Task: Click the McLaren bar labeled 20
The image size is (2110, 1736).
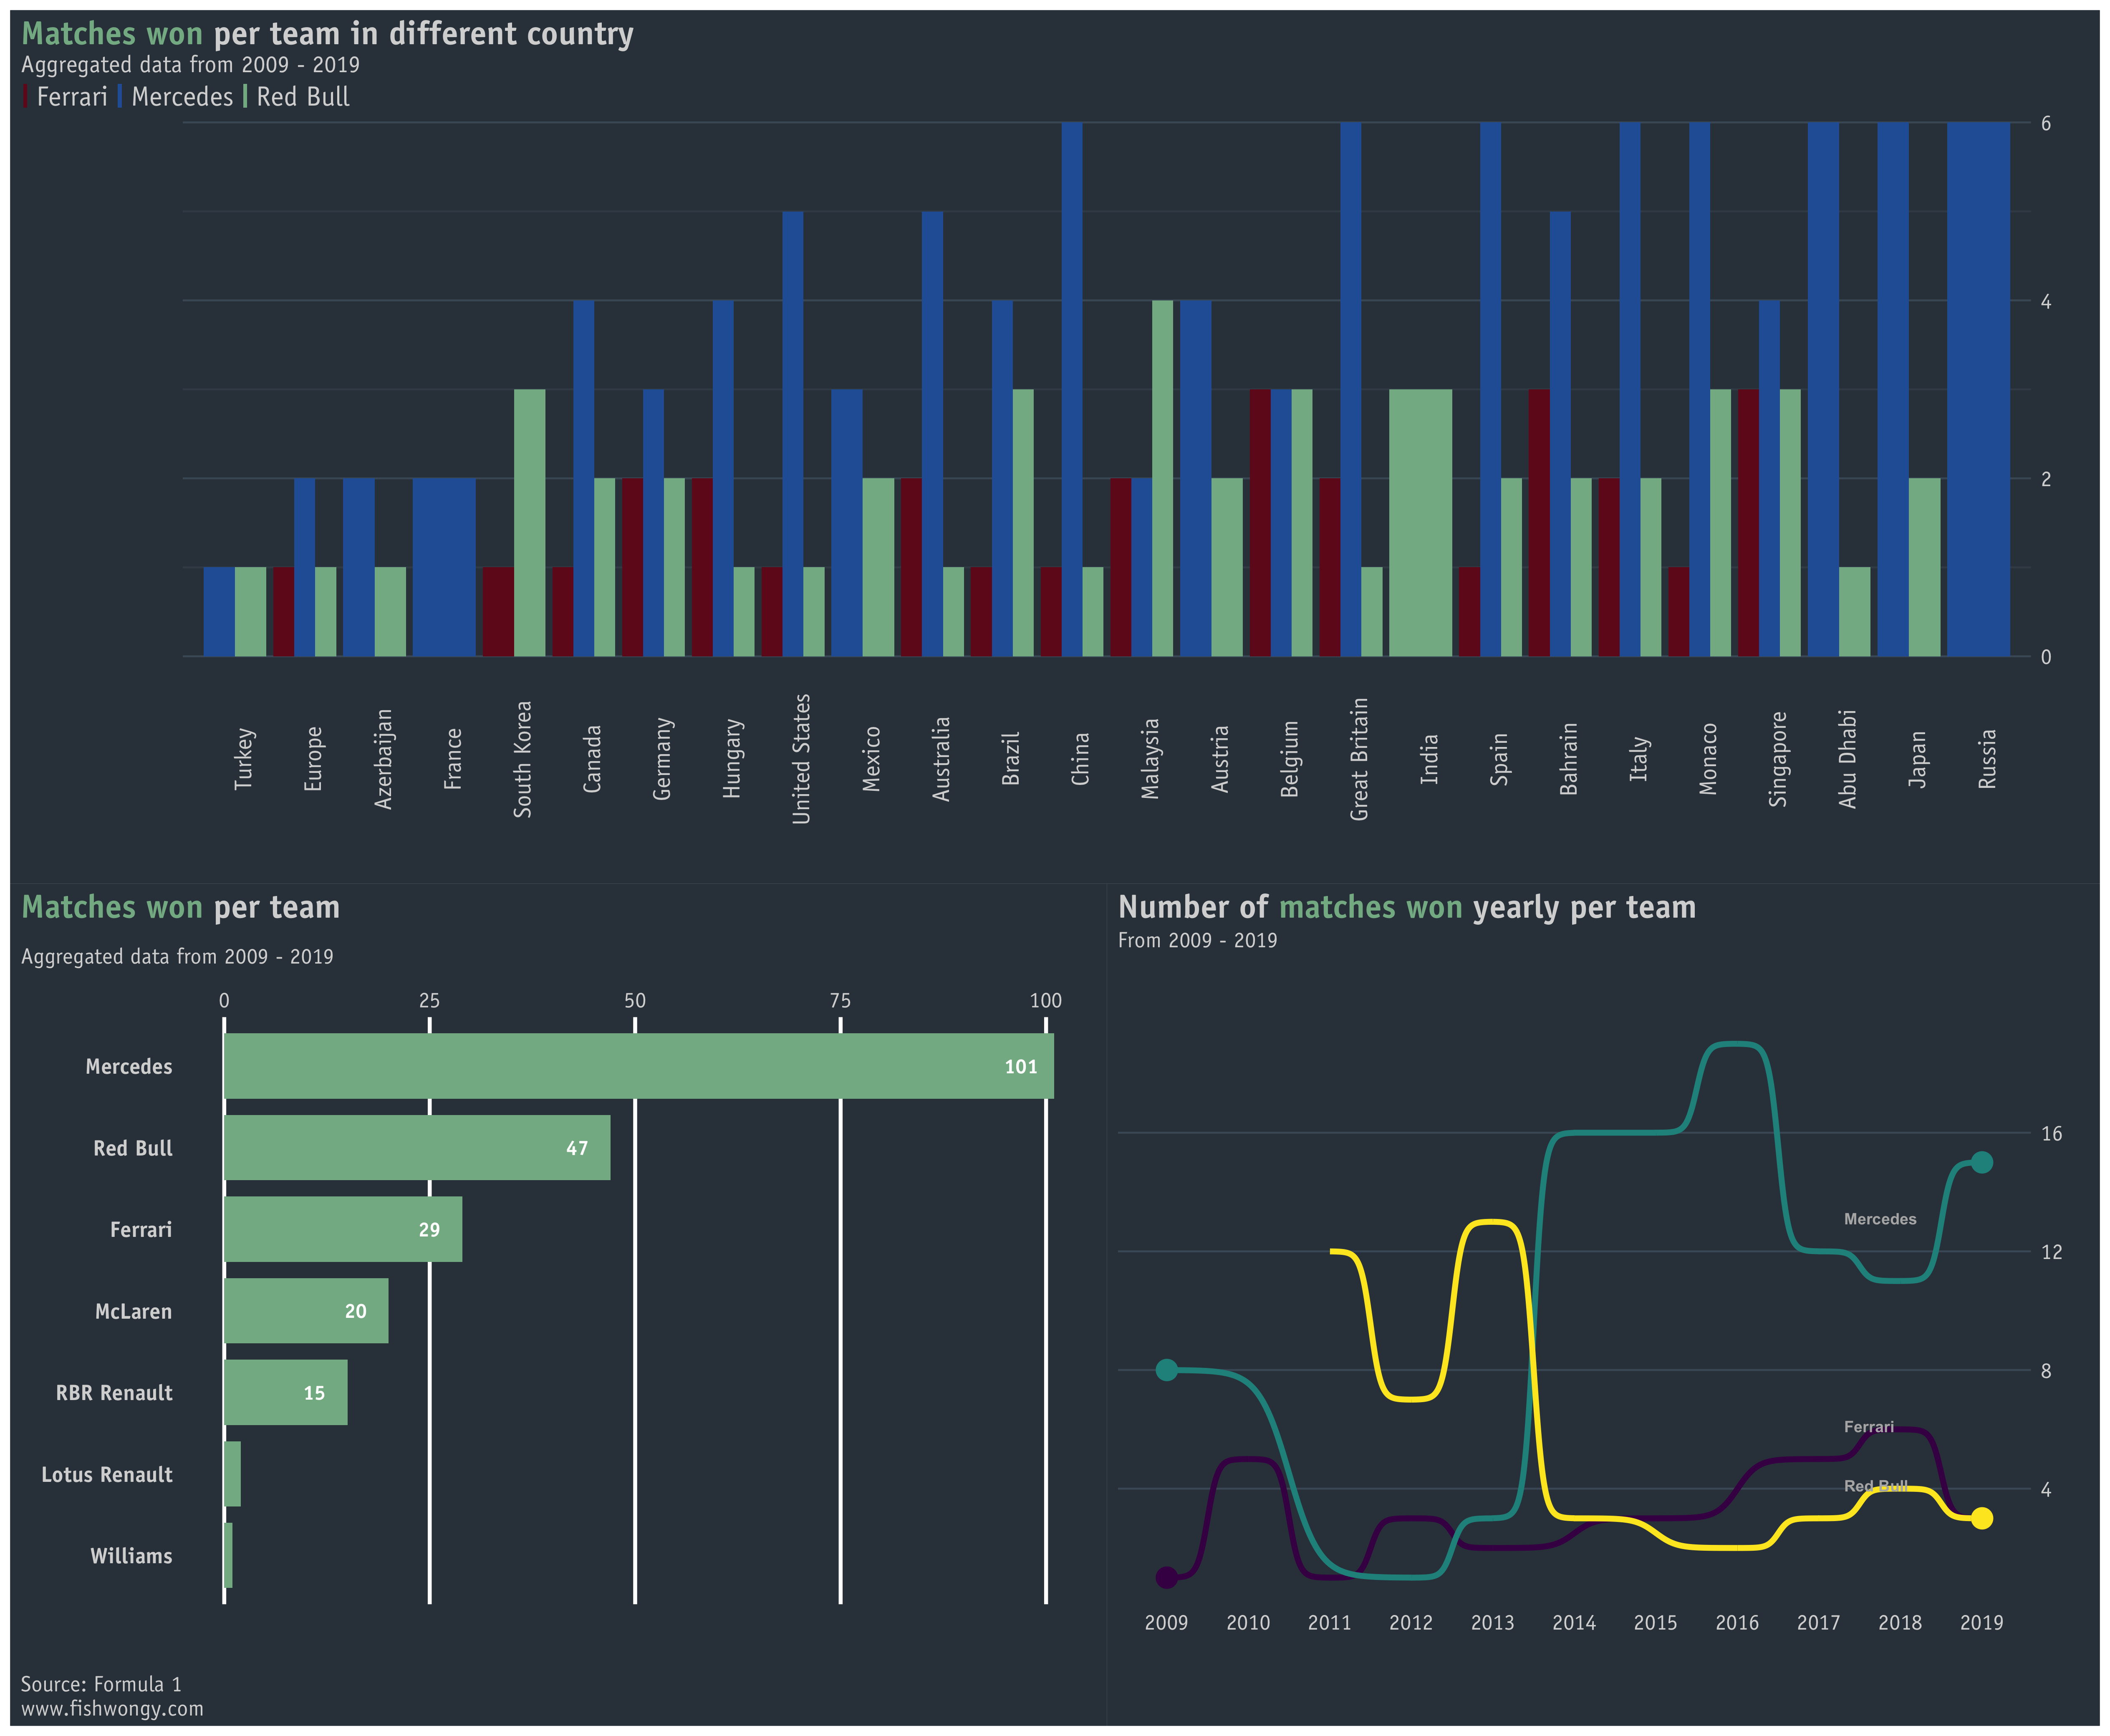Action: (x=306, y=1311)
